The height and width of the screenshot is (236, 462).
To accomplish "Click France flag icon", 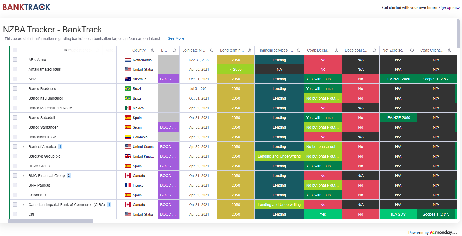I will (128, 185).
